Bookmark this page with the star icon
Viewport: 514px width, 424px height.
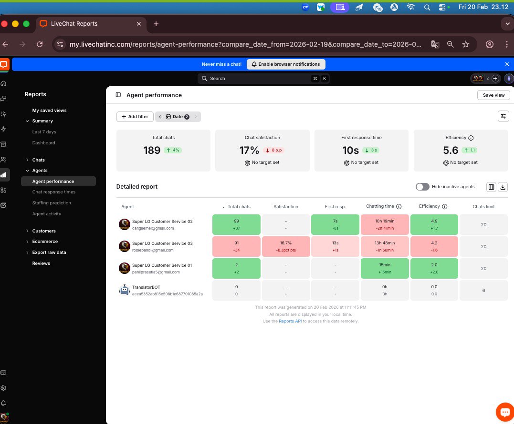[x=466, y=44]
